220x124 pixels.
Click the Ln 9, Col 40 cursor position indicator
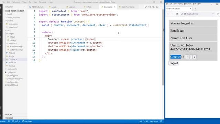point(143,121)
